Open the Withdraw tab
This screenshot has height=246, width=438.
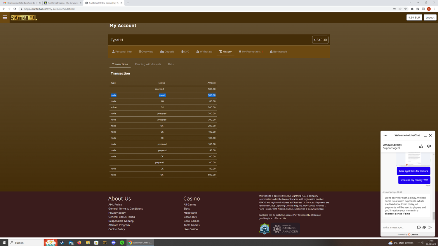coord(204,52)
